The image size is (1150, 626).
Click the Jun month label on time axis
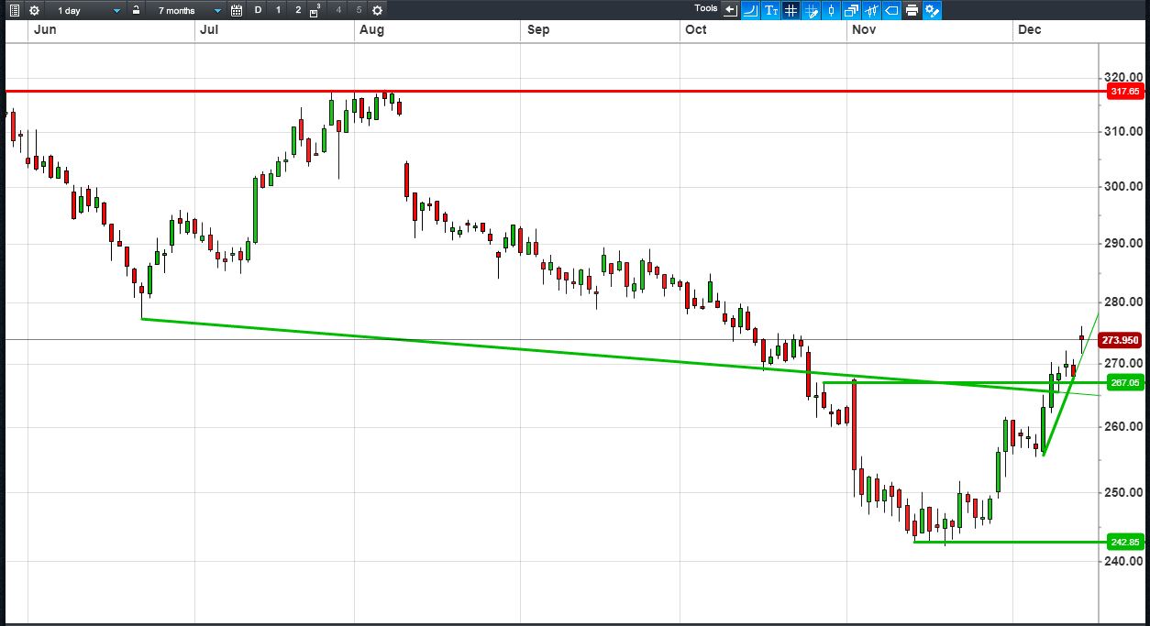[x=43, y=30]
